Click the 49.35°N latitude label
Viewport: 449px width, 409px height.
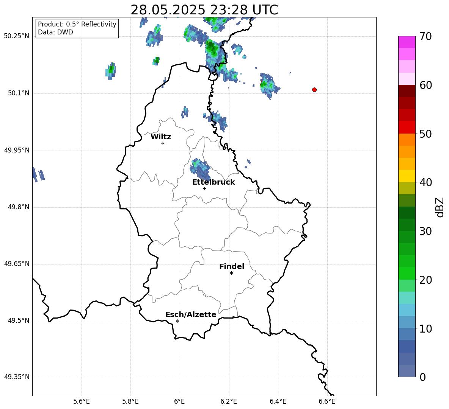[x=17, y=377]
